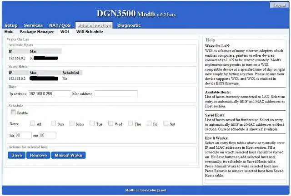Open the Wifi Schedule page
The width and height of the screenshot is (291, 196).
(x=90, y=32)
